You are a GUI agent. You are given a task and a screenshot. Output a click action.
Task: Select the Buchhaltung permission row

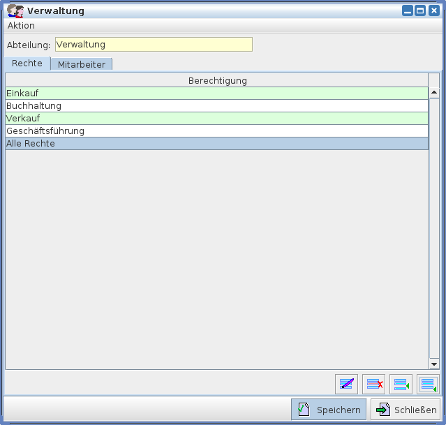point(216,106)
